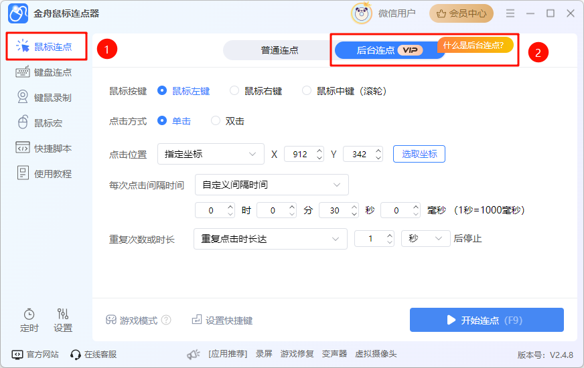Click the 金舟鼠标连点器 app logo
The height and width of the screenshot is (368, 584).
tap(18, 13)
